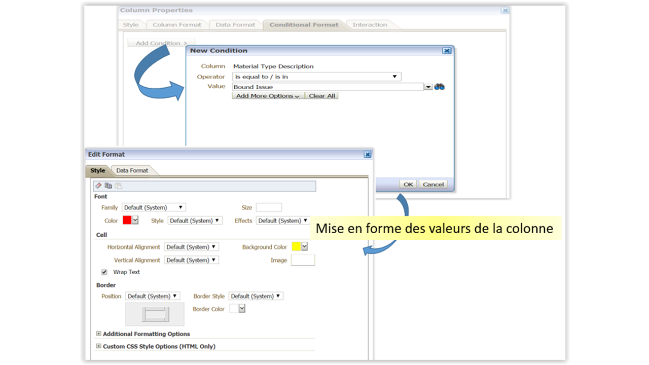Screen dimensions: 649x365
Task: Select the Conditional Format tab
Action: pyautogui.click(x=304, y=25)
